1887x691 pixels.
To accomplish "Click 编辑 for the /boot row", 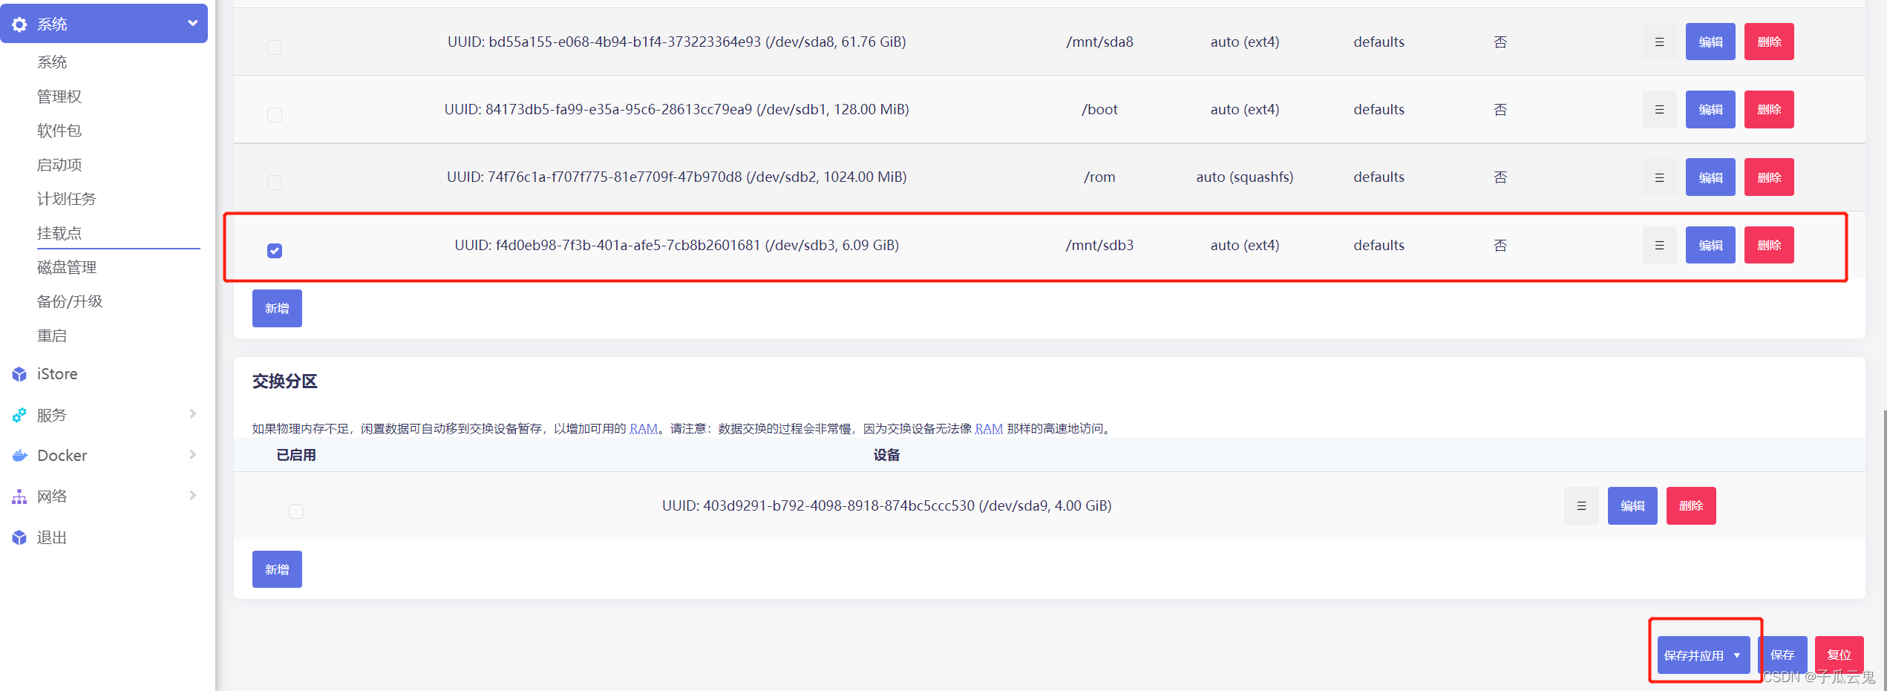I will point(1710,109).
